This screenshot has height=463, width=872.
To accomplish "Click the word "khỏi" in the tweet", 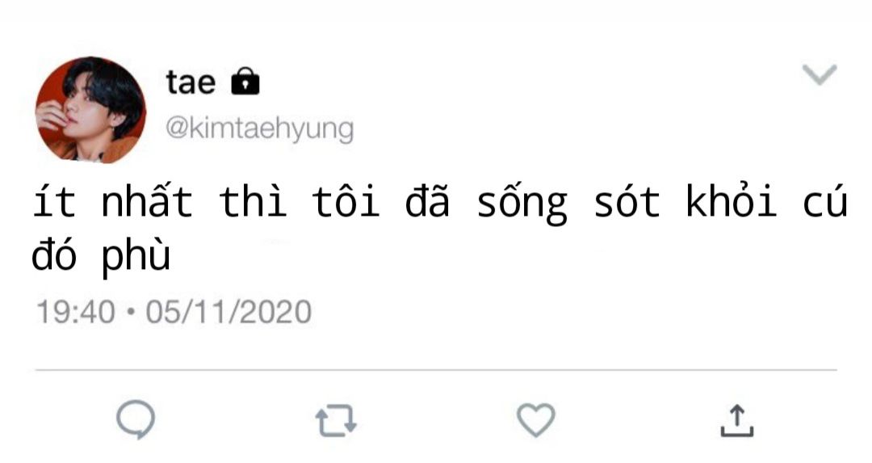I will click(732, 200).
